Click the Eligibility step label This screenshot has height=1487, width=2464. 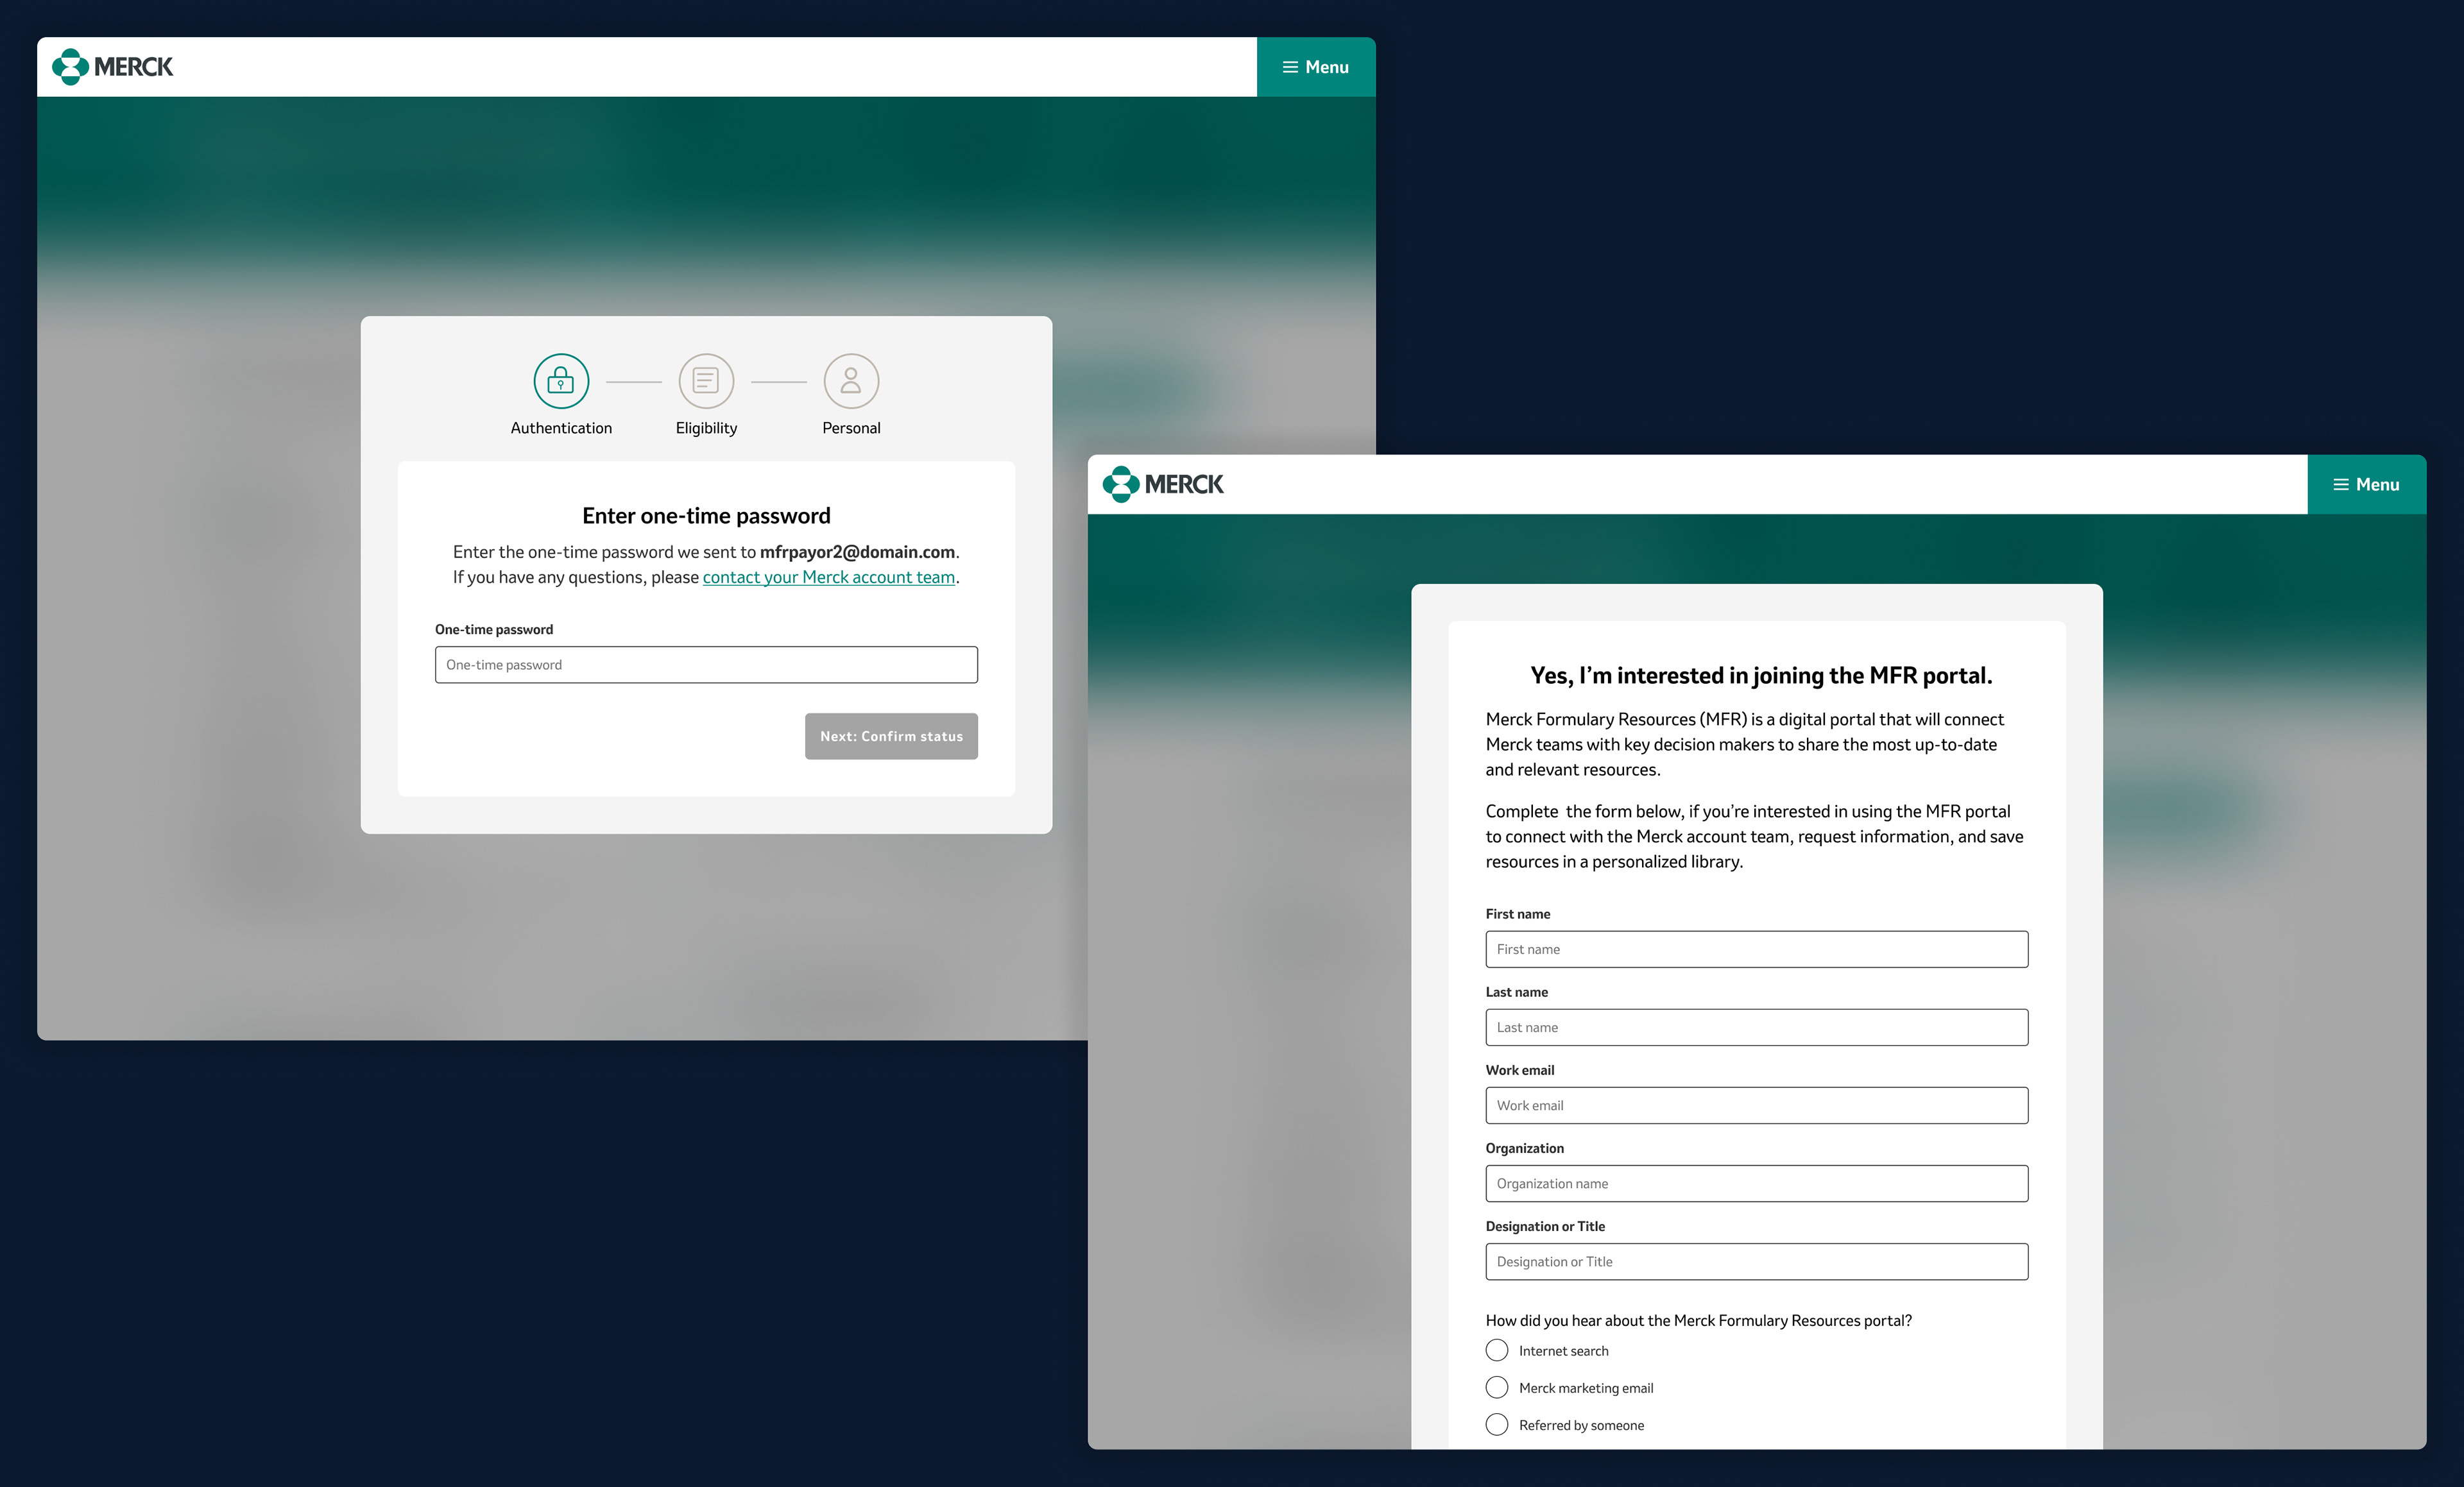click(706, 428)
